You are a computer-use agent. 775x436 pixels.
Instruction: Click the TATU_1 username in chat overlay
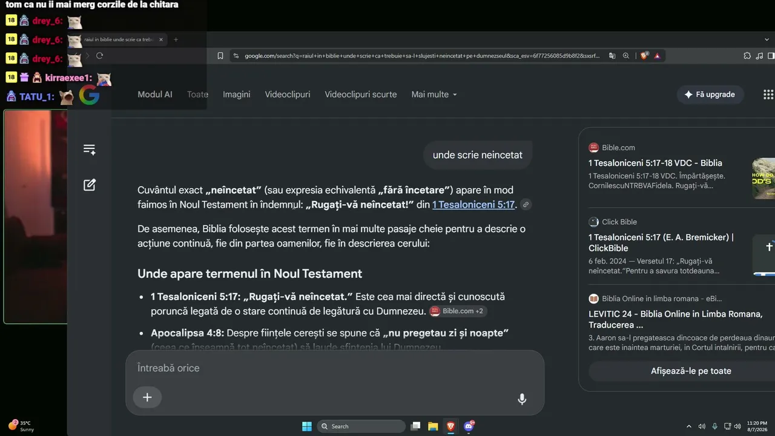point(37,97)
